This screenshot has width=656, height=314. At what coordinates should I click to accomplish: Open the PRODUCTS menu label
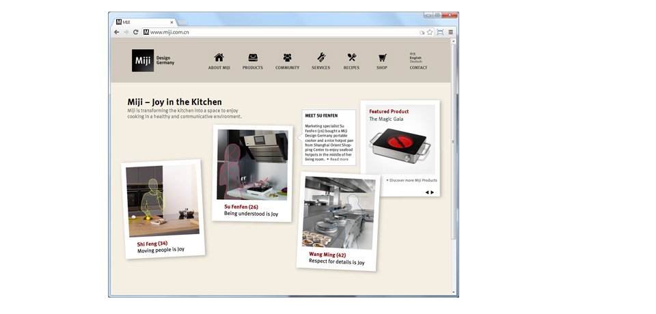click(x=253, y=68)
